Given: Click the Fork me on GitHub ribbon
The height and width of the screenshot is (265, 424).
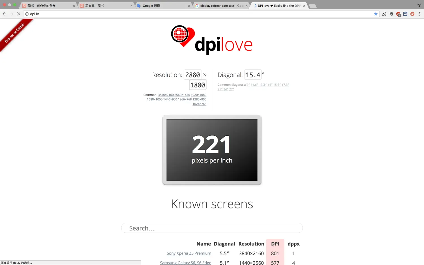Looking at the screenshot, I should point(15,33).
